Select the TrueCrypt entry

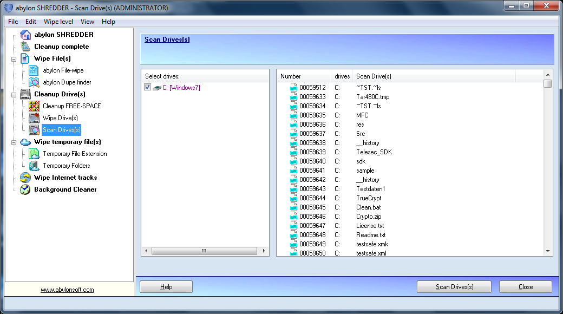[x=369, y=198]
